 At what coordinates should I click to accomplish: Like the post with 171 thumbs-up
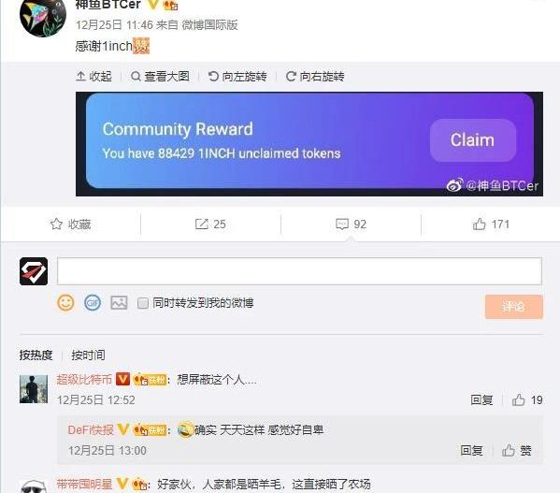click(491, 224)
